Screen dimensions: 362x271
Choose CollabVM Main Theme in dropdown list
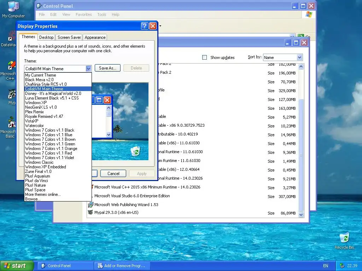58,89
